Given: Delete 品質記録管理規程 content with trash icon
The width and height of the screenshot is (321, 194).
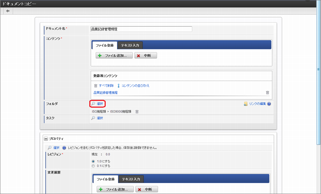Looking at the screenshot, I should pyautogui.click(x=267, y=93).
